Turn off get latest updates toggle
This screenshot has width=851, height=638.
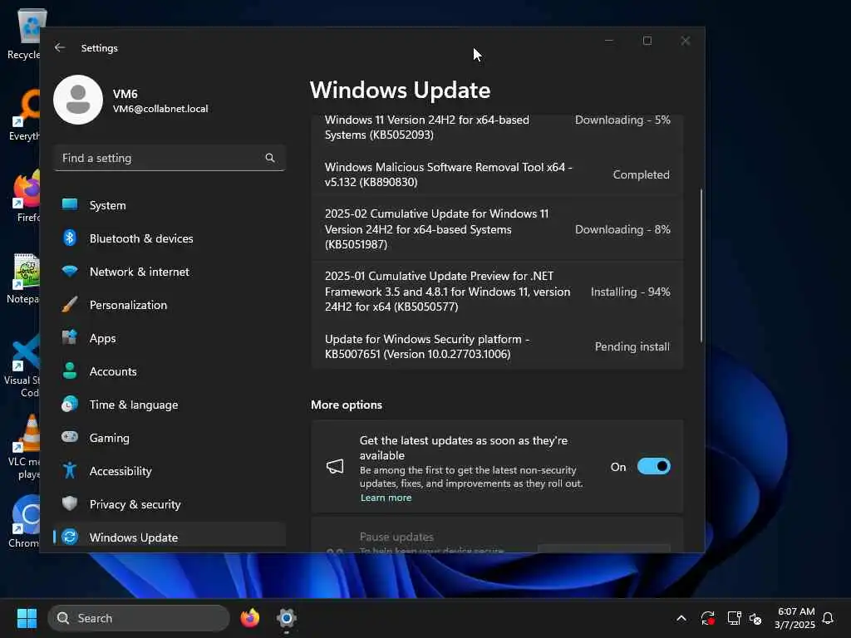click(x=654, y=467)
